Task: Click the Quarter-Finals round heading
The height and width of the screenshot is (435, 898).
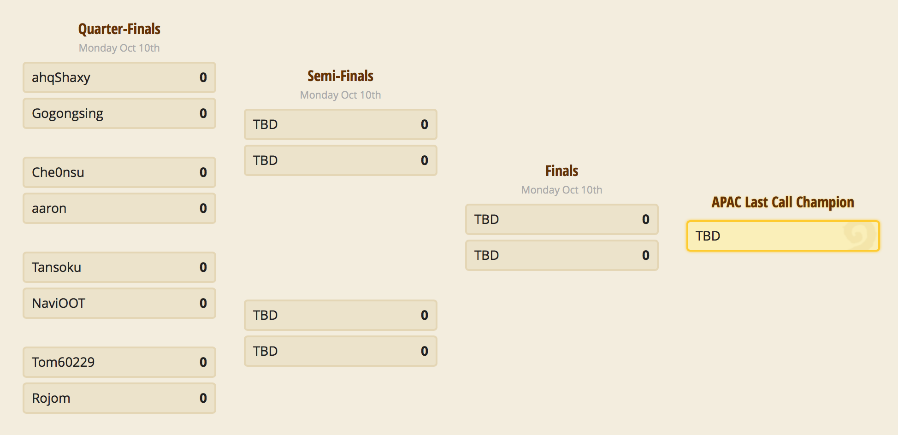Action: click(x=119, y=29)
